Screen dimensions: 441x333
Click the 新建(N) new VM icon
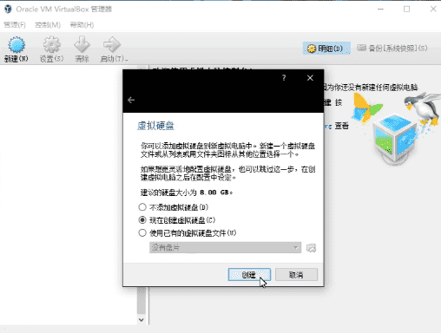[x=16, y=45]
